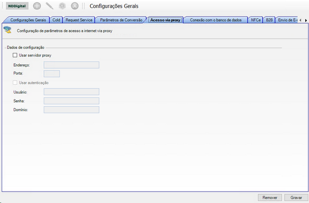
Task: Click the NDDigital logo button
Action: point(17,6)
